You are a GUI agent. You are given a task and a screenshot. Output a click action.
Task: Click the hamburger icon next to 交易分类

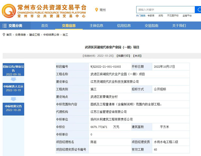pyautogui.click(x=5, y=26)
